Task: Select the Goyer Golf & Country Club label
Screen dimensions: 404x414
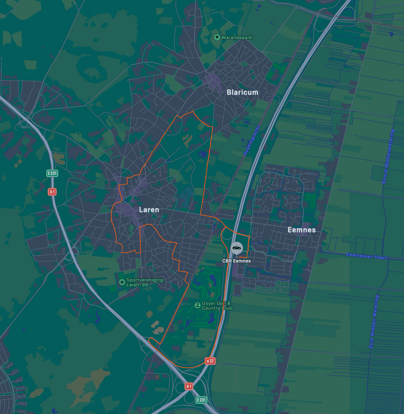Action: pyautogui.click(x=217, y=306)
